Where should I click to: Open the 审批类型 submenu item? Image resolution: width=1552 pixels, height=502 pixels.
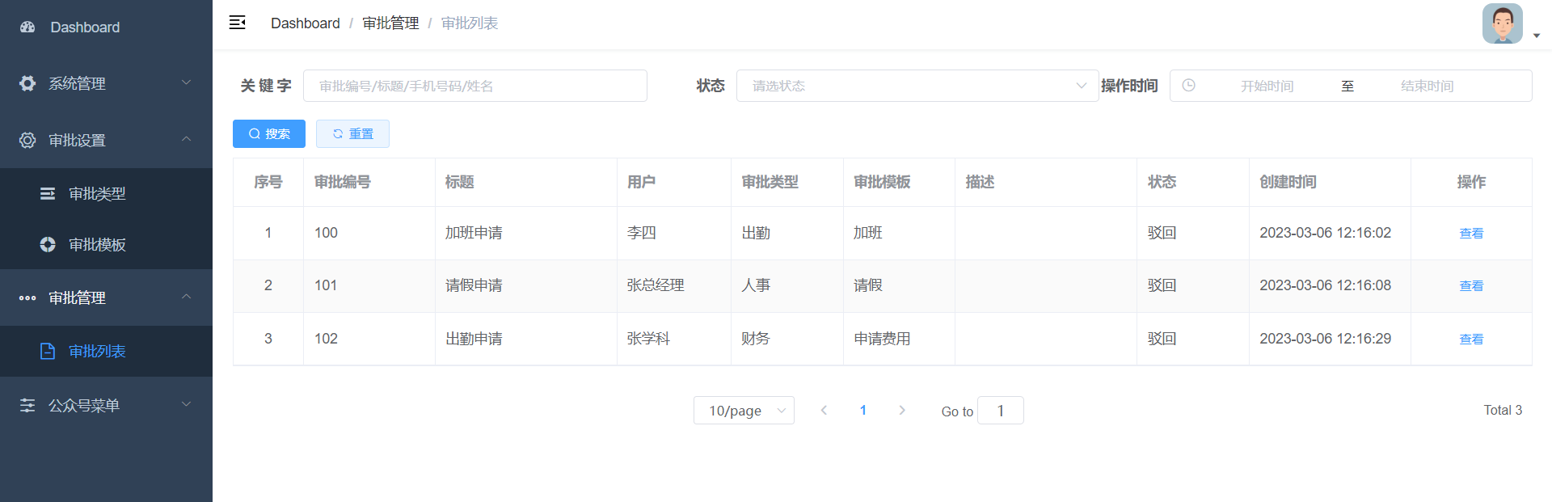(106, 194)
